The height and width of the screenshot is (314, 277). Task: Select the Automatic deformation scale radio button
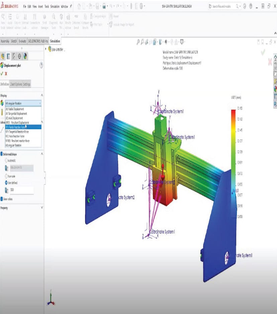coord(6,160)
